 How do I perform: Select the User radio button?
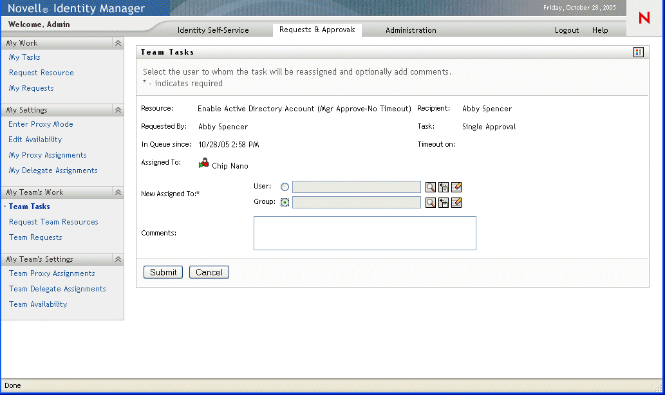point(285,187)
